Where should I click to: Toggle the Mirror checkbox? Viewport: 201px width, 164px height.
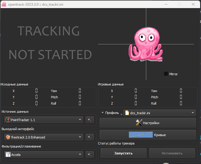(x=166, y=74)
